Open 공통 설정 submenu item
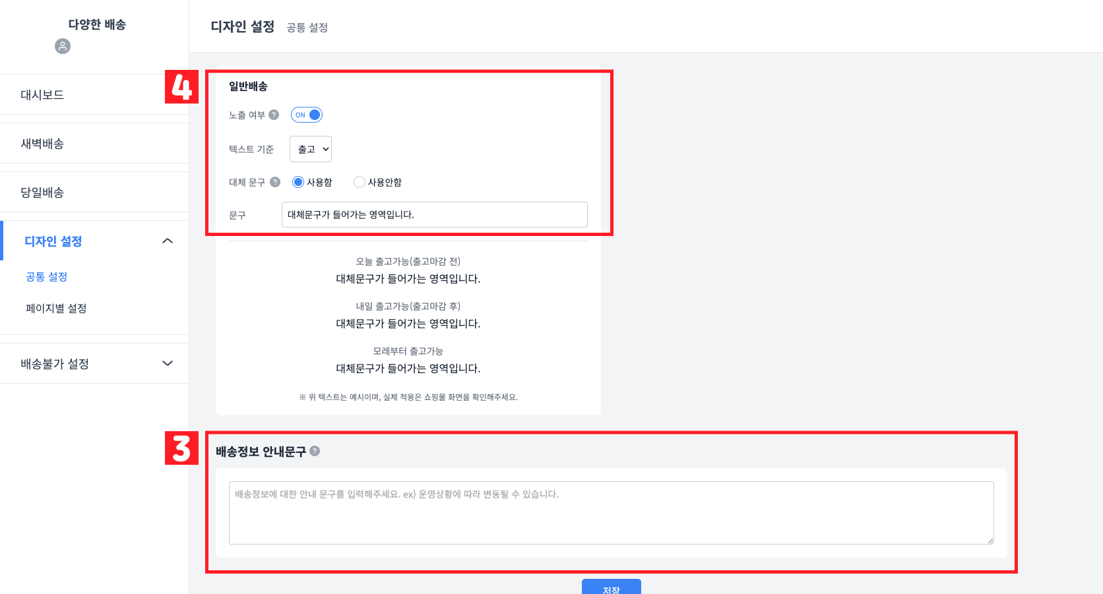This screenshot has height=594, width=1103. coord(47,277)
